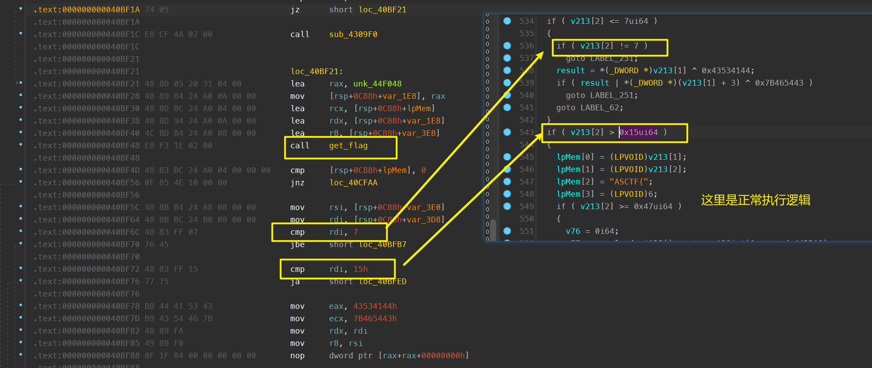
Task: Click 'v213[2] != 7' condition on line 536
Action: (609, 45)
